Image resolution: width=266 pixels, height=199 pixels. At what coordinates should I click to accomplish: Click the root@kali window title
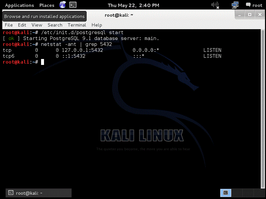[x=119, y=15]
